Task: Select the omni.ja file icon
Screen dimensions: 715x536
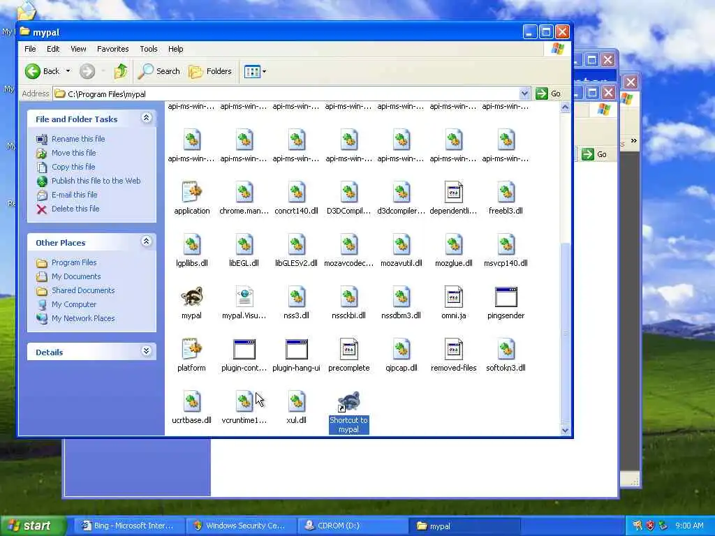Action: coord(453,297)
